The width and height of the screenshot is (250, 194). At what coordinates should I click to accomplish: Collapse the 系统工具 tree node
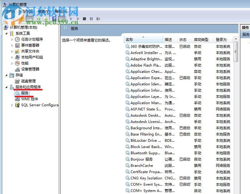(6, 34)
